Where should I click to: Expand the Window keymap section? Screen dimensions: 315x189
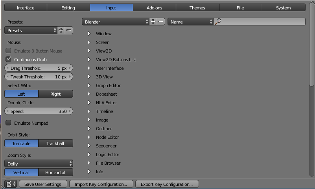[89, 34]
